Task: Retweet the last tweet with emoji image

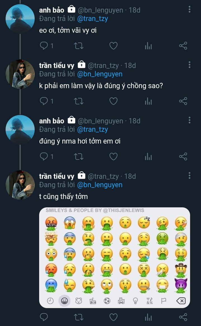Action: coord(79,317)
